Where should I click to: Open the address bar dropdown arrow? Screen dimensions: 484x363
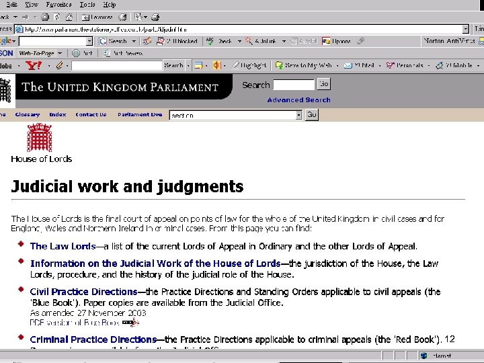pyautogui.click(x=466, y=30)
